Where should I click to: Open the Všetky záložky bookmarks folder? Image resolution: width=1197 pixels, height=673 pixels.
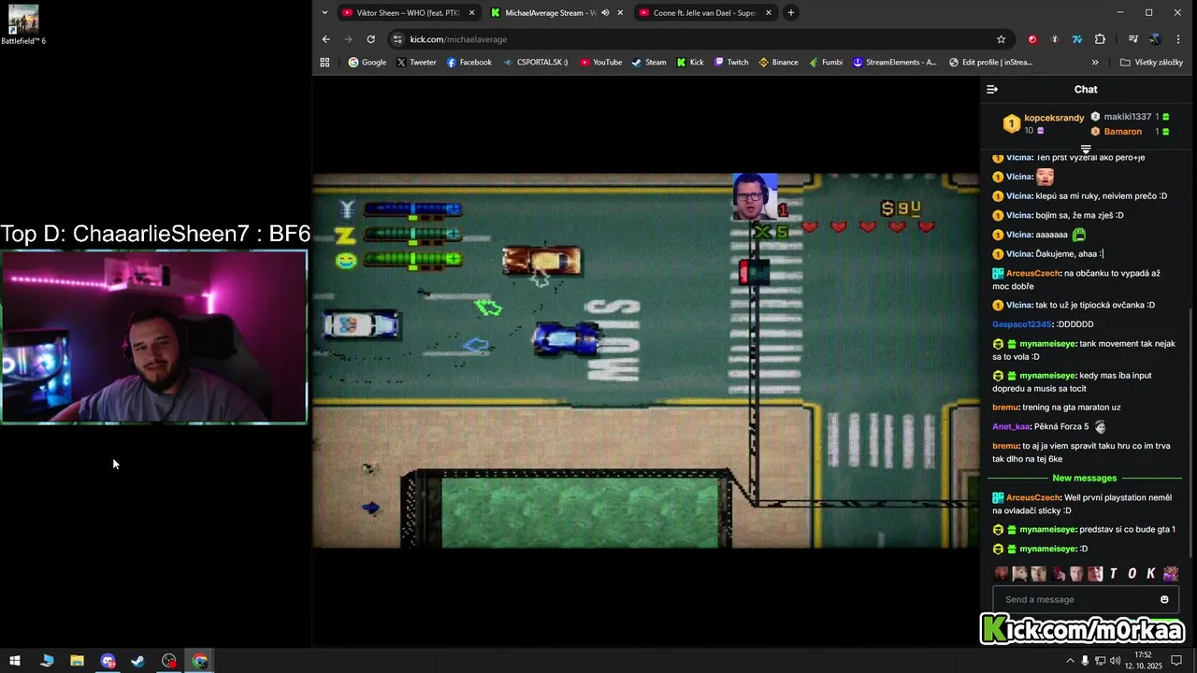[x=1151, y=63]
